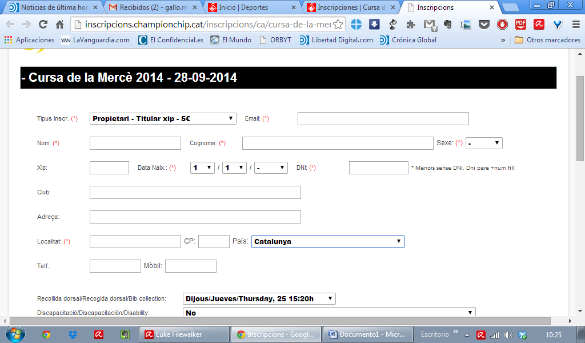
Task: Click the red AdBlock stop-hand icon
Action: pyautogui.click(x=502, y=25)
